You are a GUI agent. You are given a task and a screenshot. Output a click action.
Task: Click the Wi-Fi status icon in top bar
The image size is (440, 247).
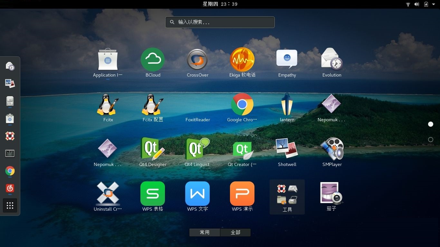click(x=408, y=4)
